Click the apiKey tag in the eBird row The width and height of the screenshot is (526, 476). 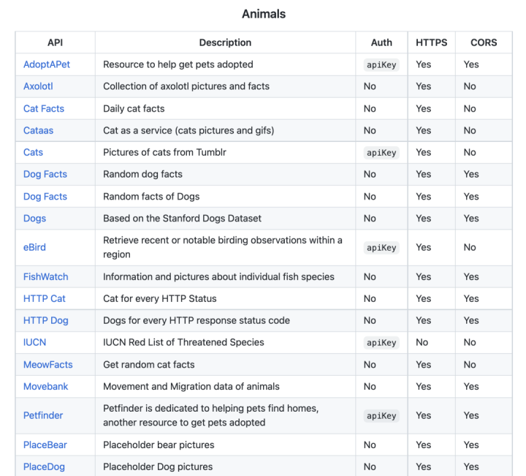coord(381,248)
